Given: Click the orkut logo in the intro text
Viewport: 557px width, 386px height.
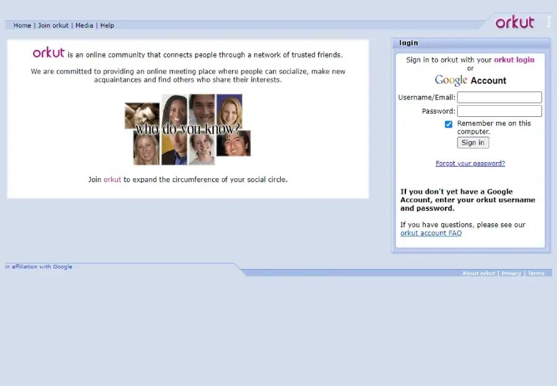Looking at the screenshot, I should click(x=49, y=53).
